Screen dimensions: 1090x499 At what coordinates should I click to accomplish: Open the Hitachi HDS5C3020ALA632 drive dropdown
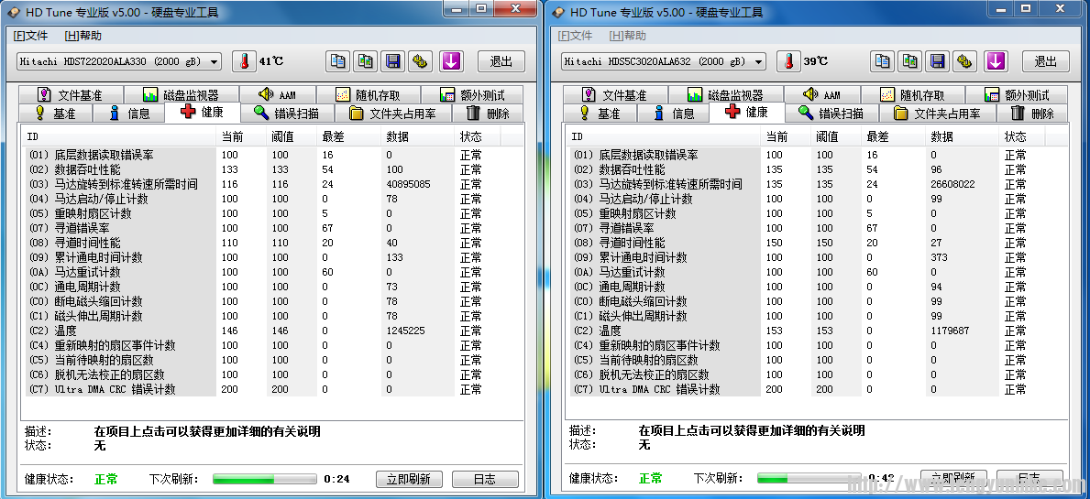(x=664, y=61)
